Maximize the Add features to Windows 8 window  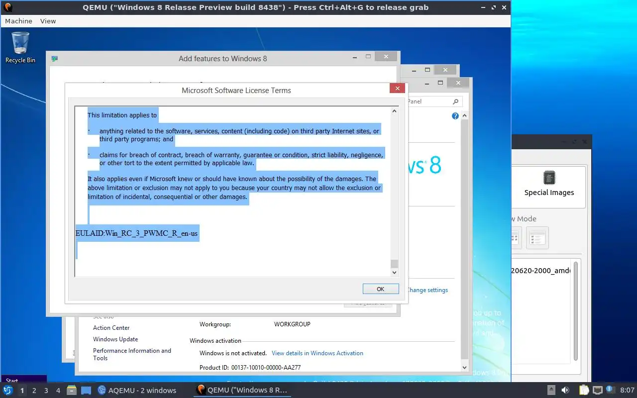tap(368, 57)
